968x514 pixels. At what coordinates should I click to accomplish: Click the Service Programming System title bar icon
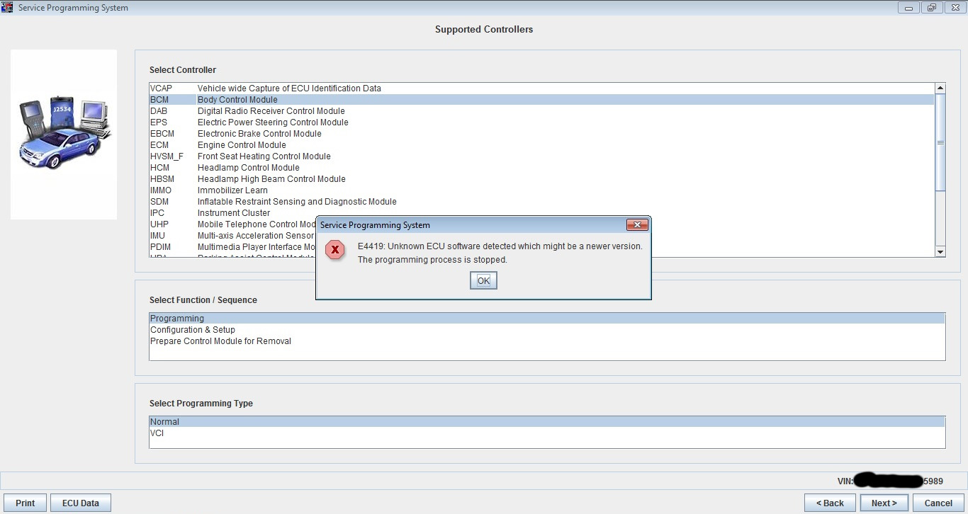[x=8, y=7]
